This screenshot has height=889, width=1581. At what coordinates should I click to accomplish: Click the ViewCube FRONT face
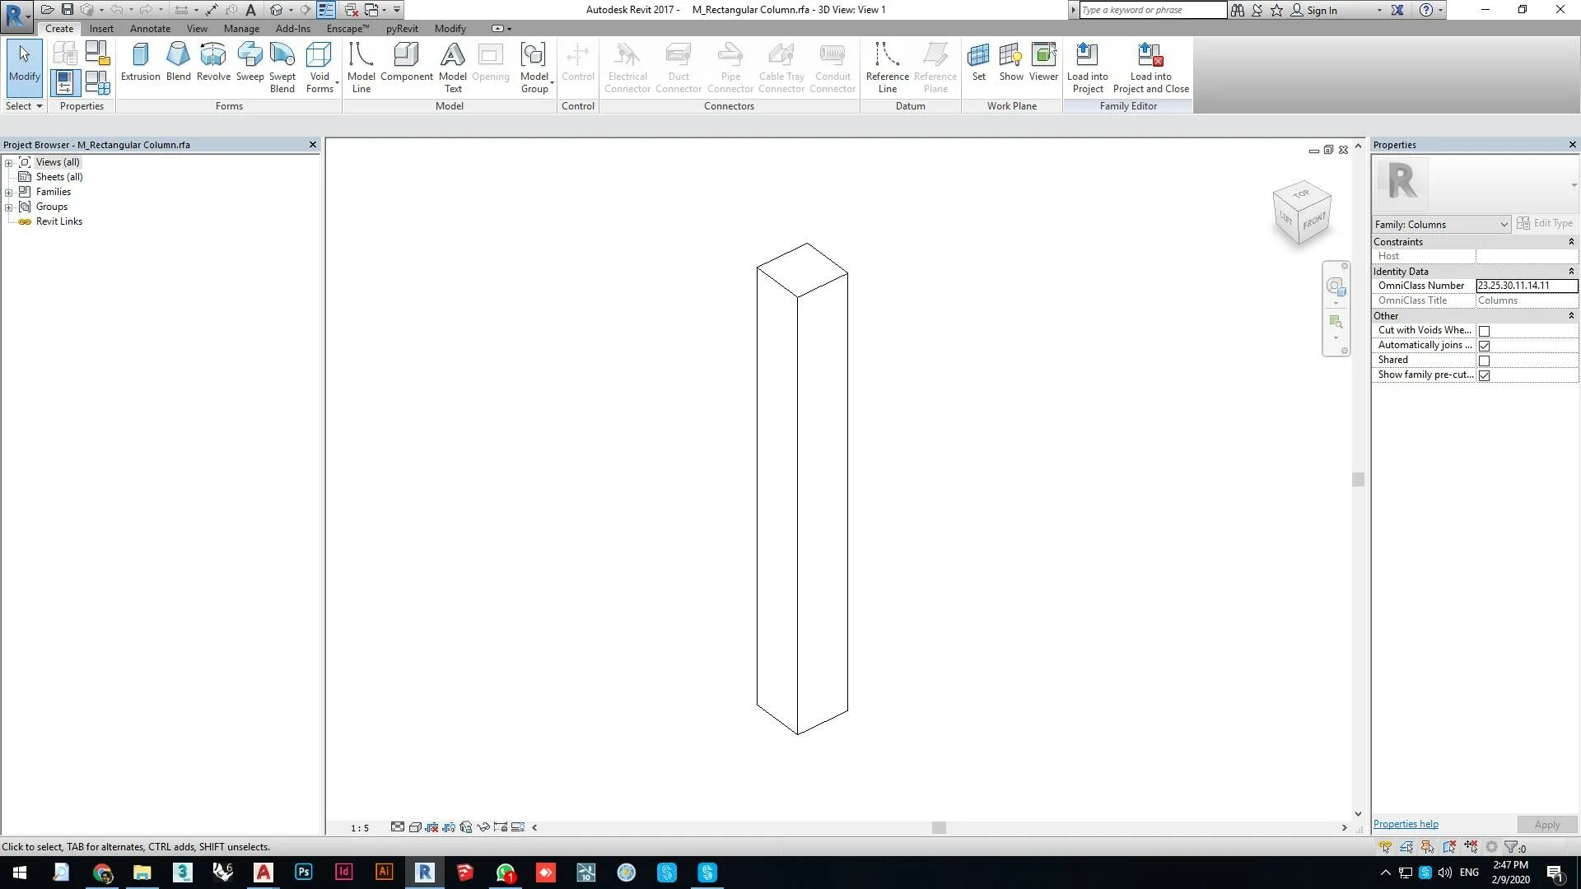(x=1314, y=221)
